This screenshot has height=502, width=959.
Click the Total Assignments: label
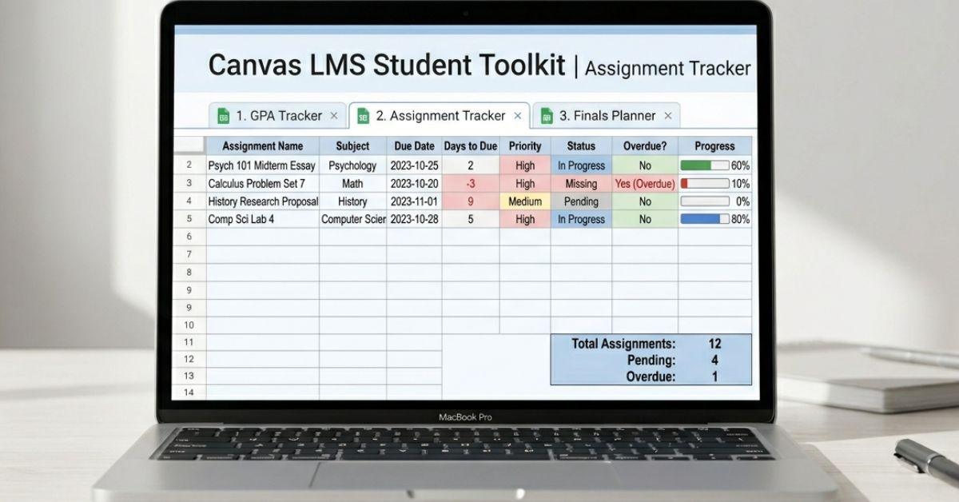(623, 344)
